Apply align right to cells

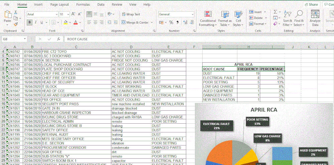(101, 22)
